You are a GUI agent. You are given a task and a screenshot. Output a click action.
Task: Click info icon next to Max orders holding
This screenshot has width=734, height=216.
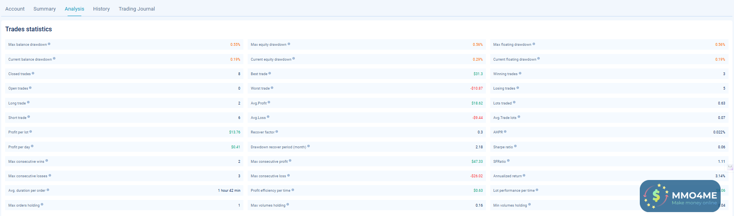[42, 204]
